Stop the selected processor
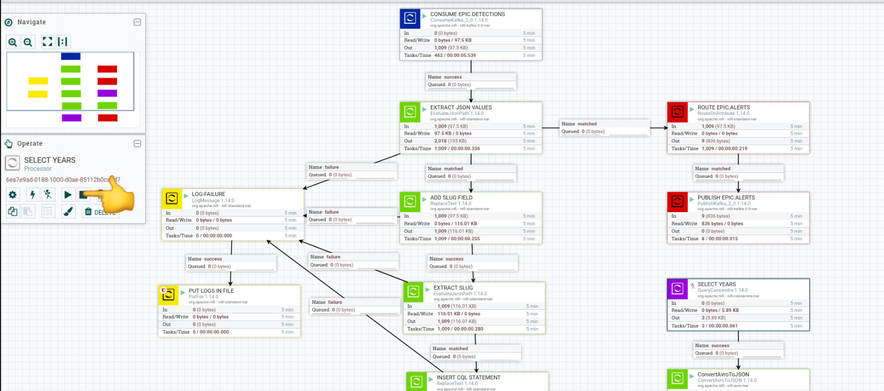Screen dimensions: 884x391 click(x=83, y=194)
